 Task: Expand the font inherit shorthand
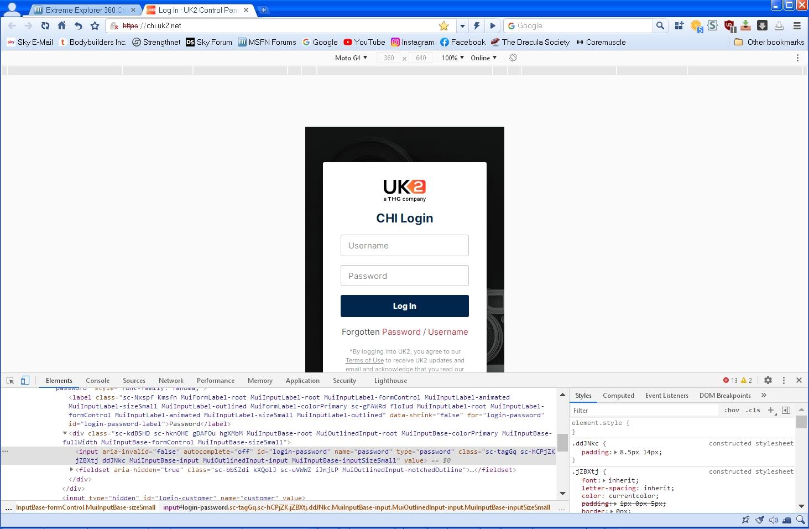pos(604,480)
